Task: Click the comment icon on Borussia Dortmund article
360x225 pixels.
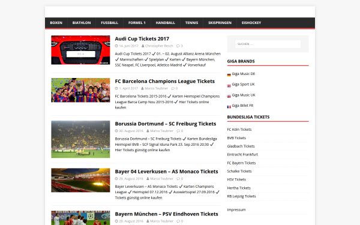Action: [x=178, y=131]
